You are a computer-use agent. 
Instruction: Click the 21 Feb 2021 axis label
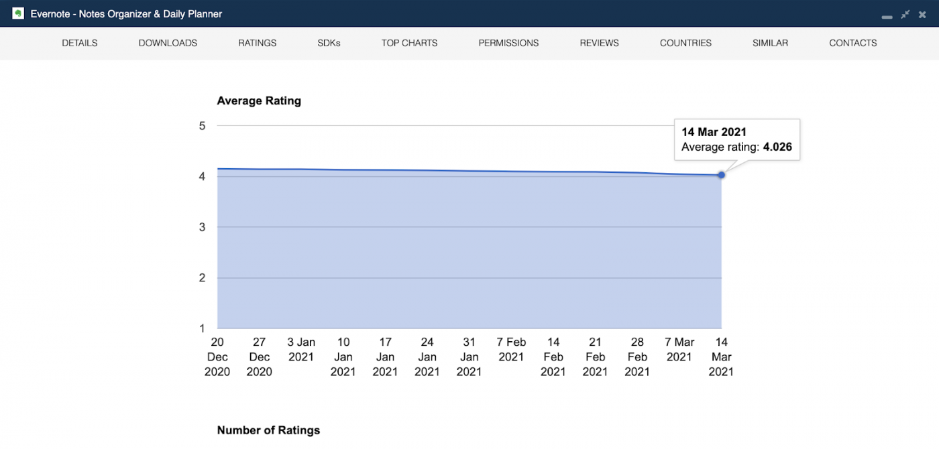(595, 357)
